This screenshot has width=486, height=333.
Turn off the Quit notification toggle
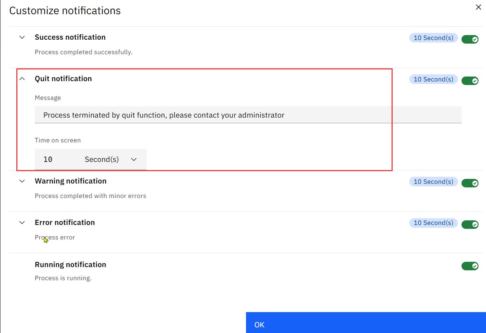pos(470,81)
